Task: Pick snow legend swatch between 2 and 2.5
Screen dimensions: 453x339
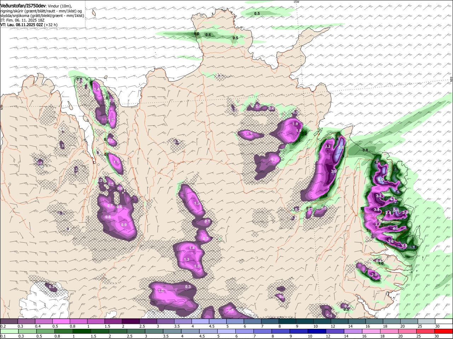Action: click(130, 321)
